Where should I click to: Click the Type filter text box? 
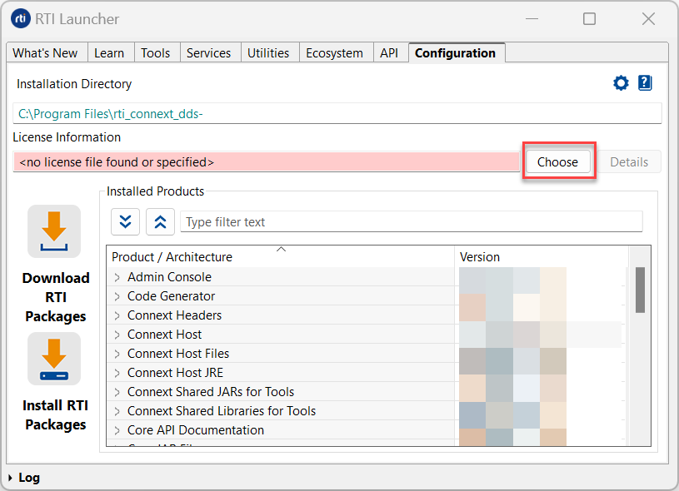[x=412, y=222]
